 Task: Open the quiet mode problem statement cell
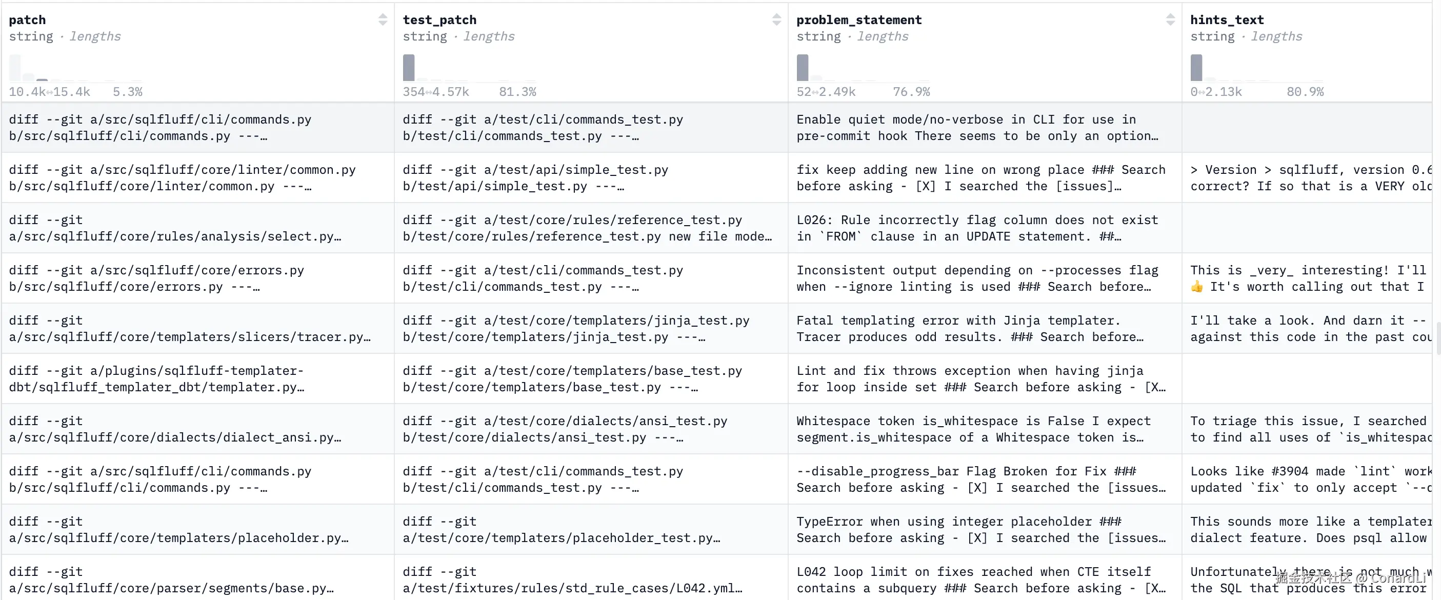[979, 128]
